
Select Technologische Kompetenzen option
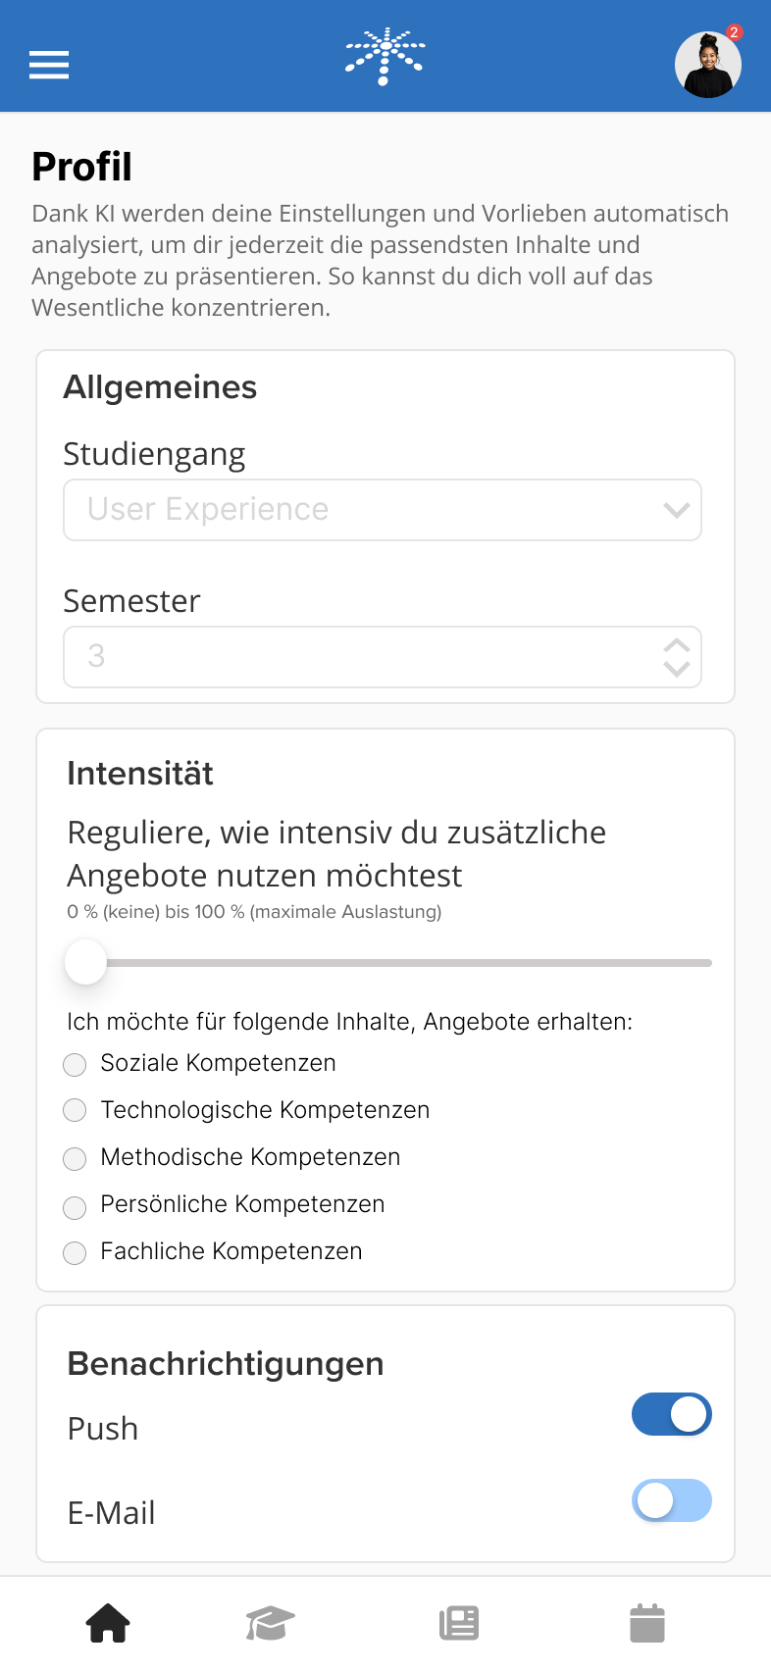75,1110
